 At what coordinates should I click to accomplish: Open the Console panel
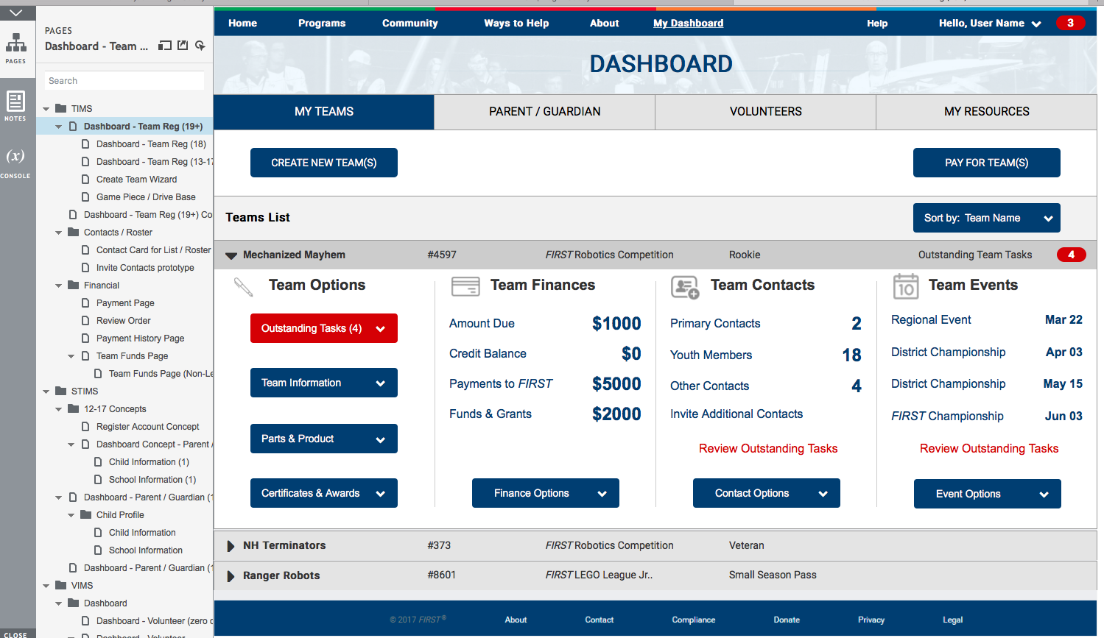15,162
